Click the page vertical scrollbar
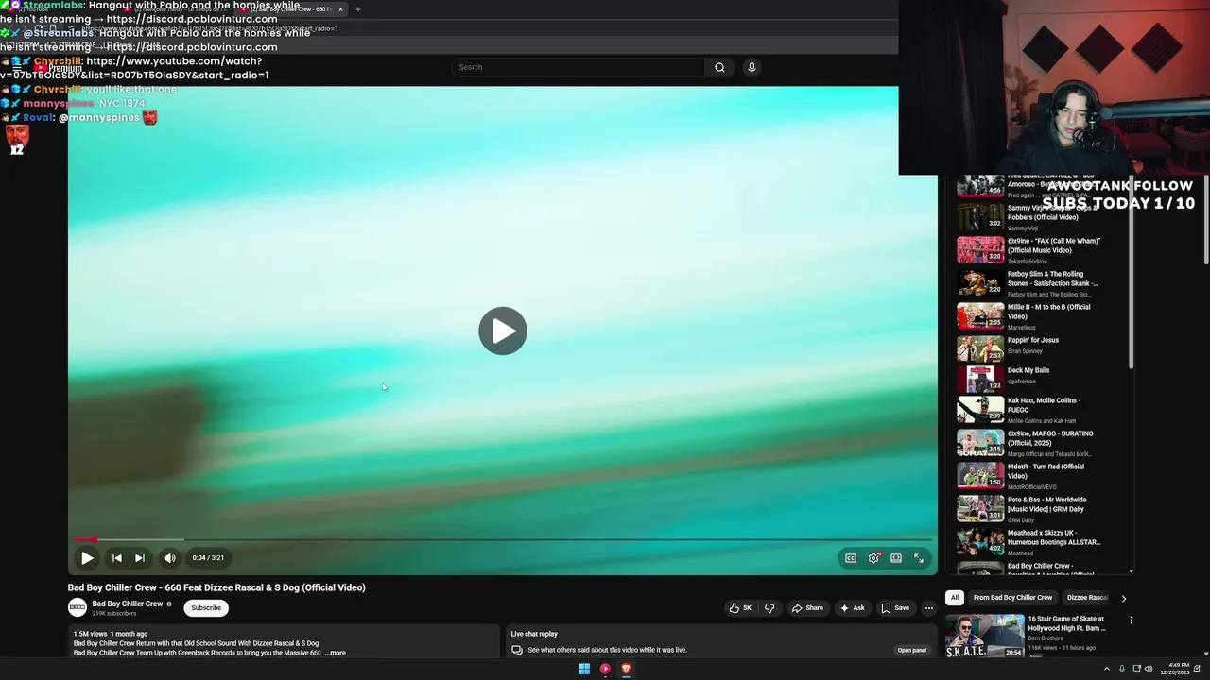 tap(1206, 217)
